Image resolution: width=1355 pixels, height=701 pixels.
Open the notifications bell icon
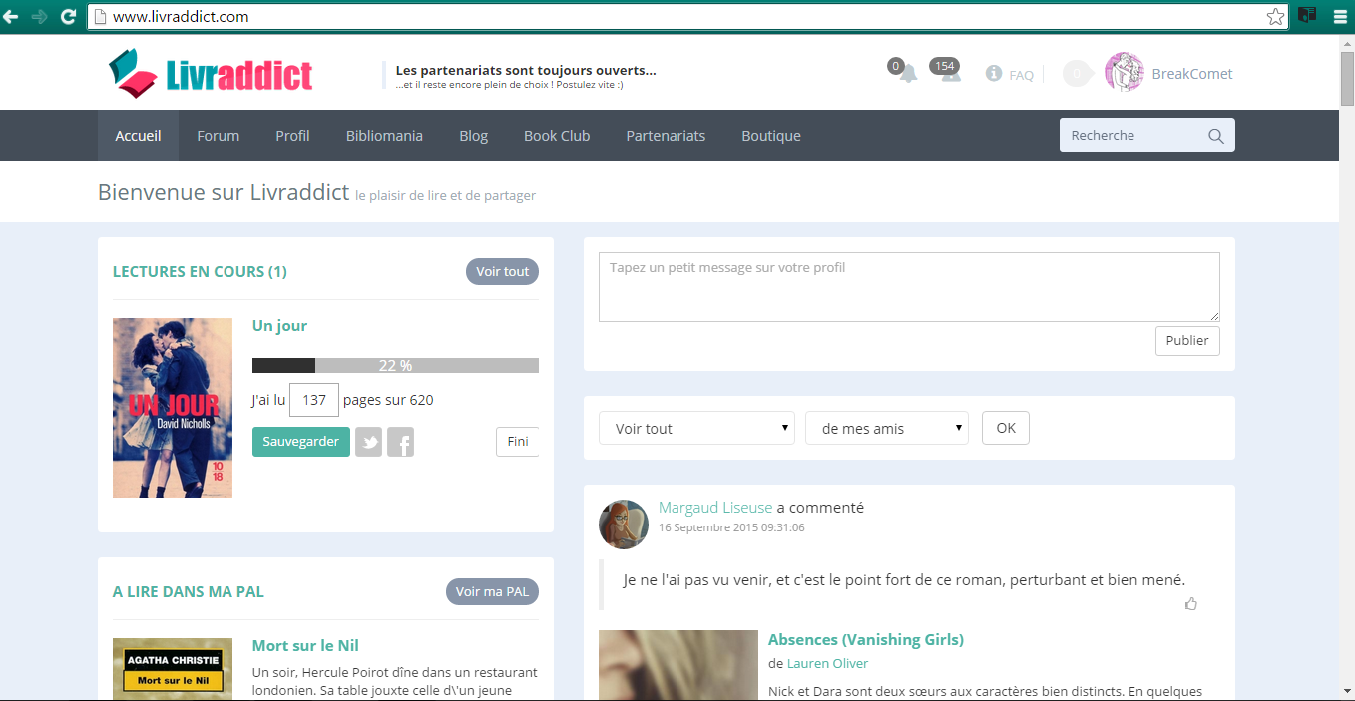pos(907,73)
